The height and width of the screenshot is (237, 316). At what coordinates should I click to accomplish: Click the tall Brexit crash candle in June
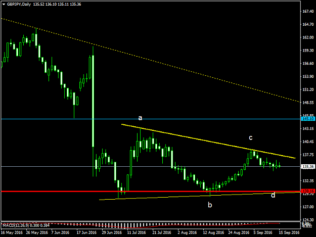[93, 101]
